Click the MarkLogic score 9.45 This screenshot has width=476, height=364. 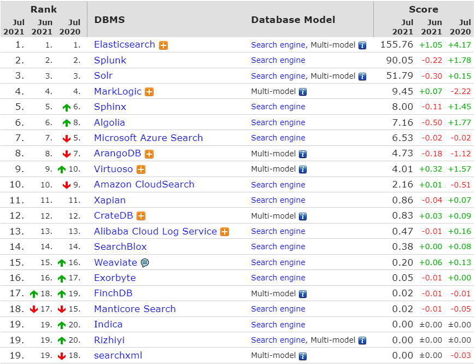click(x=403, y=91)
